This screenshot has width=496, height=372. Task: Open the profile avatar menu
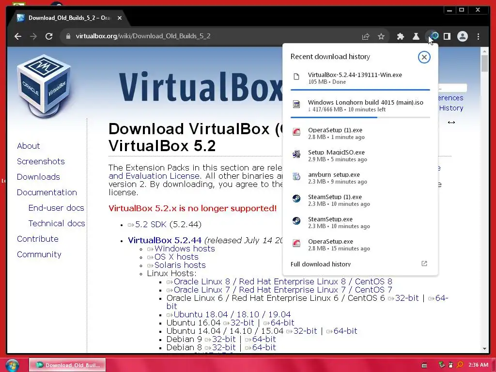coord(463,36)
